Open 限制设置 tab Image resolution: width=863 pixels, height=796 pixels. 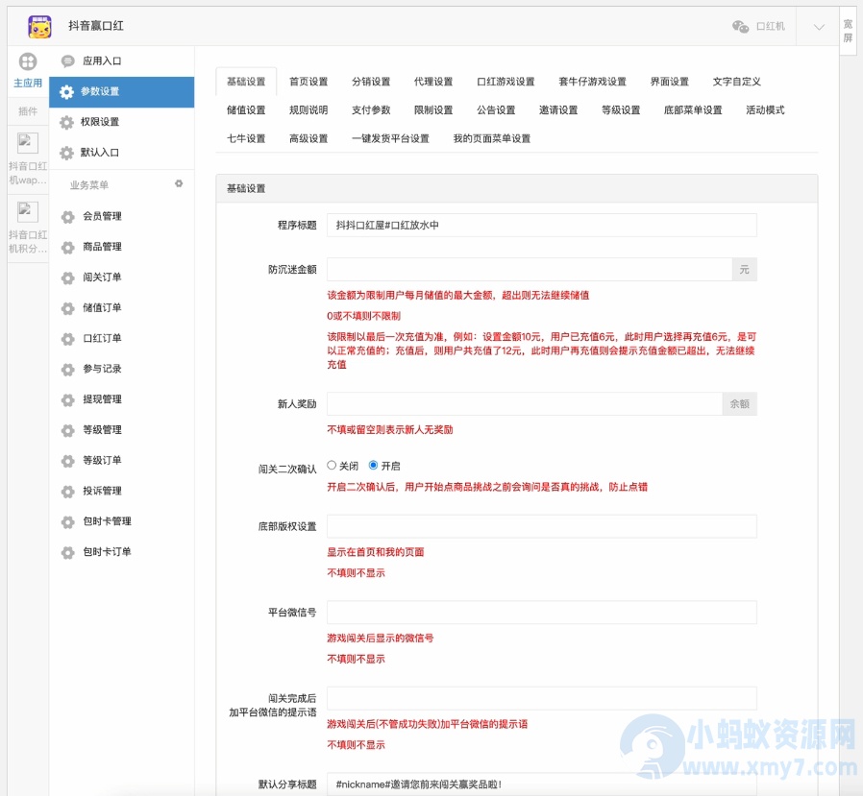pos(433,110)
